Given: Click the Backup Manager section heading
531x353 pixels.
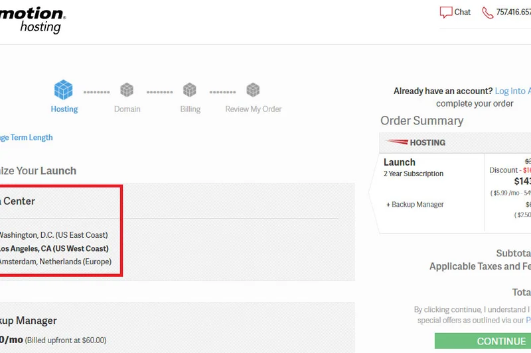Looking at the screenshot, I should click(29, 321).
